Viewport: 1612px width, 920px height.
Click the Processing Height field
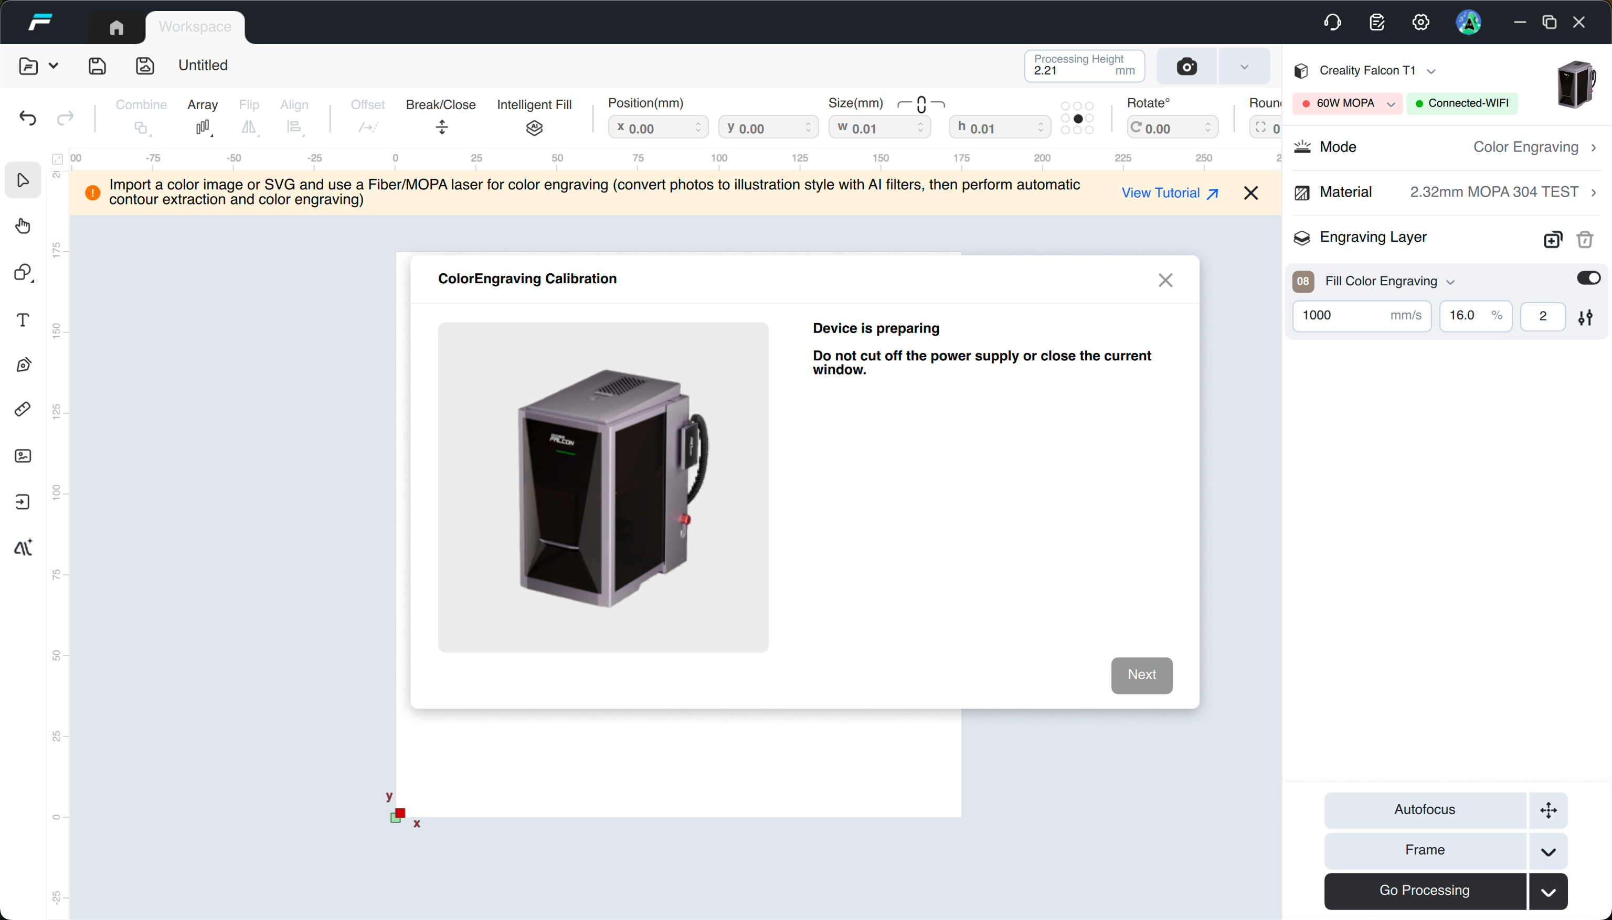(x=1084, y=66)
